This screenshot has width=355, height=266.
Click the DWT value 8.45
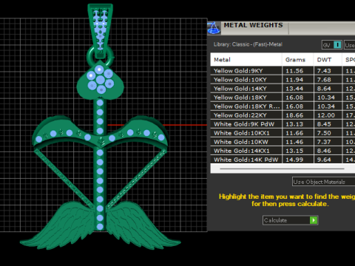324,124
